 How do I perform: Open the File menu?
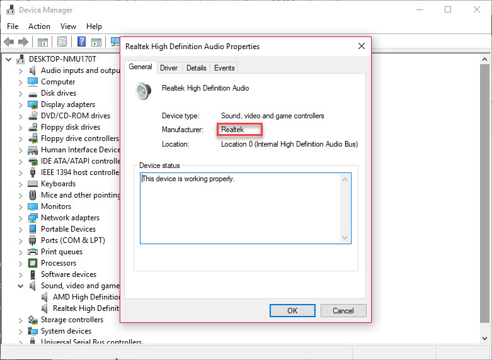[13, 26]
